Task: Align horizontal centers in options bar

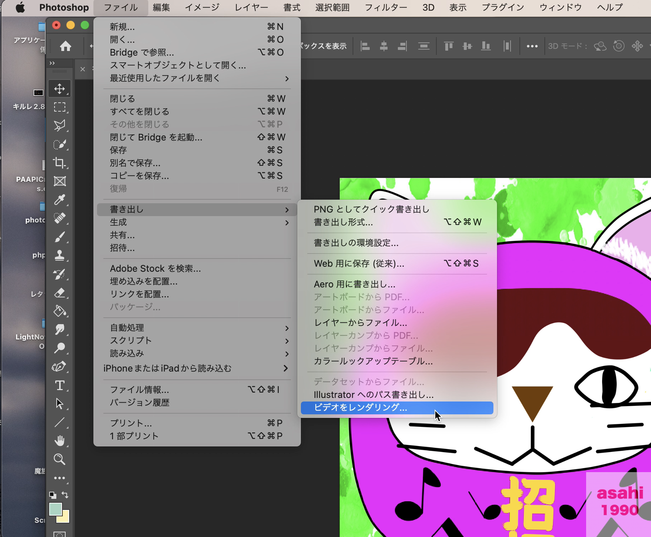Action: tap(384, 46)
